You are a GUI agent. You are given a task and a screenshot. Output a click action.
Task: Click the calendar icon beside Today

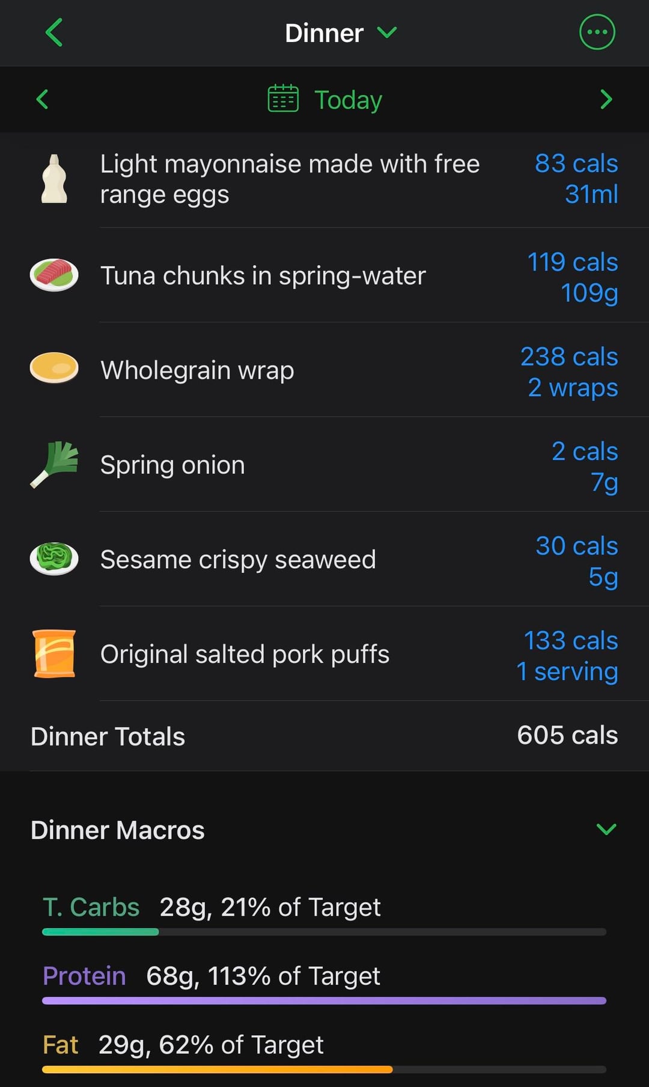click(x=282, y=99)
